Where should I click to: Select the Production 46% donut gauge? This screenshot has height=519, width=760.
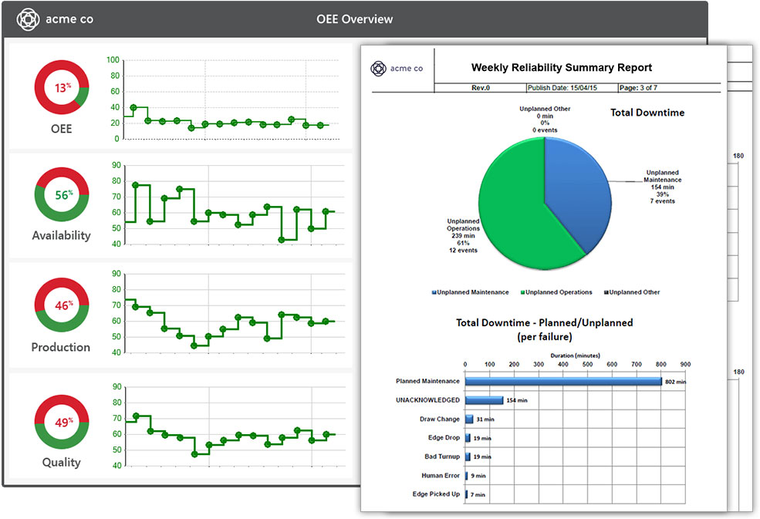(62, 305)
